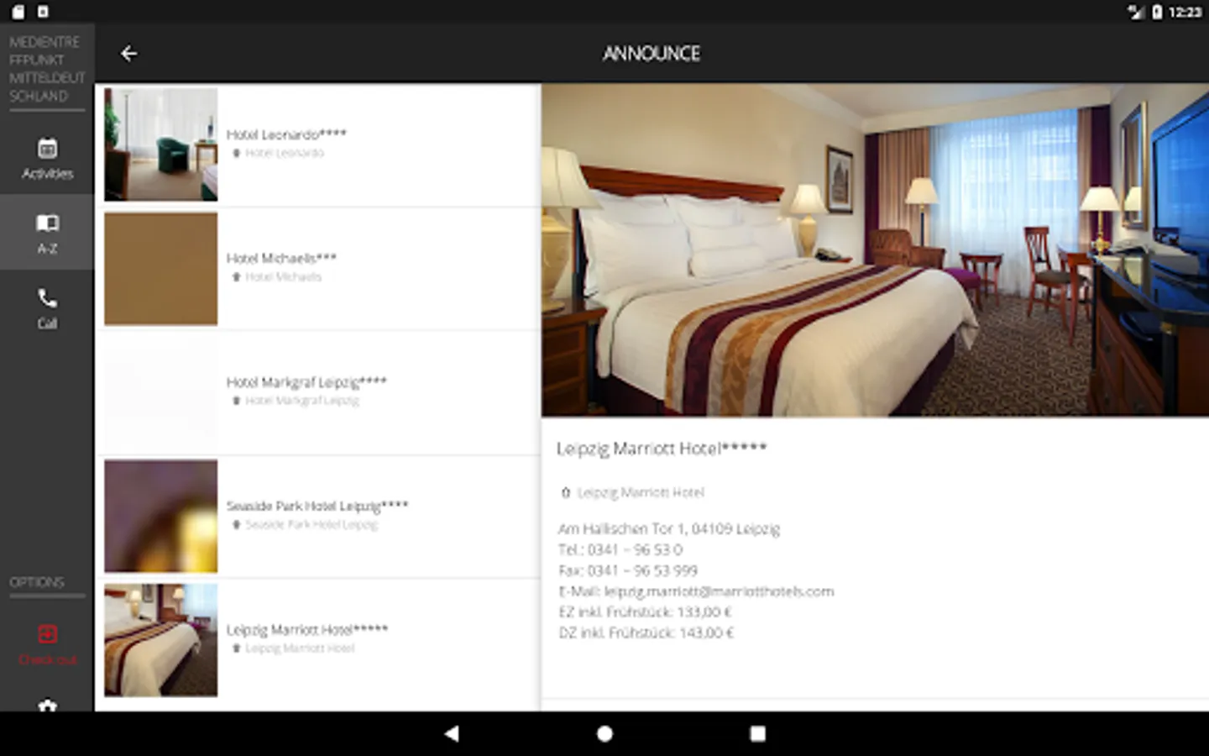This screenshot has height=756, width=1209.
Task: Select Hotel Markgraf Leipzig**** list entry
Action: 318,392
